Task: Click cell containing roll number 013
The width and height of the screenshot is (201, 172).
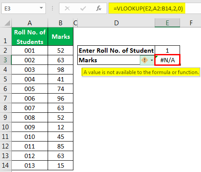Action: click(x=30, y=165)
